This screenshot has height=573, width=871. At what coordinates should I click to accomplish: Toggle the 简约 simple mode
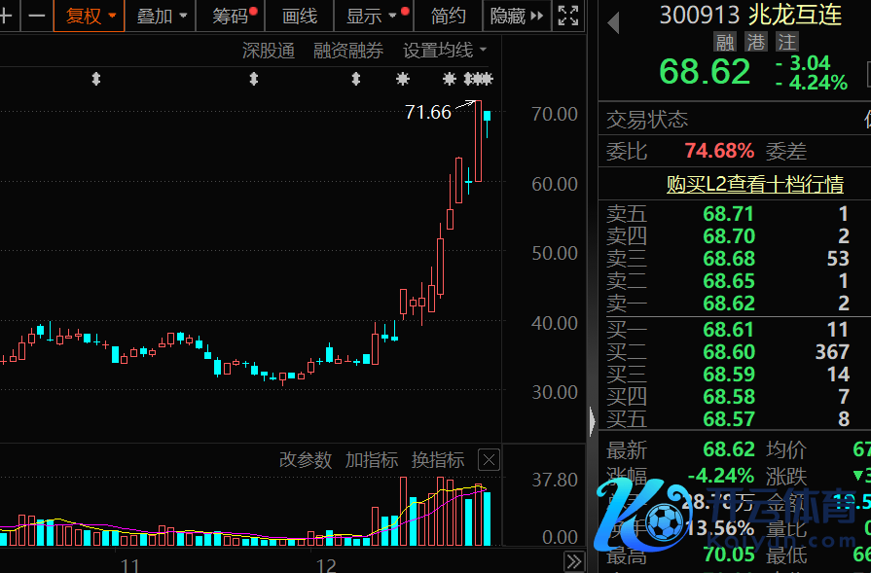click(448, 16)
